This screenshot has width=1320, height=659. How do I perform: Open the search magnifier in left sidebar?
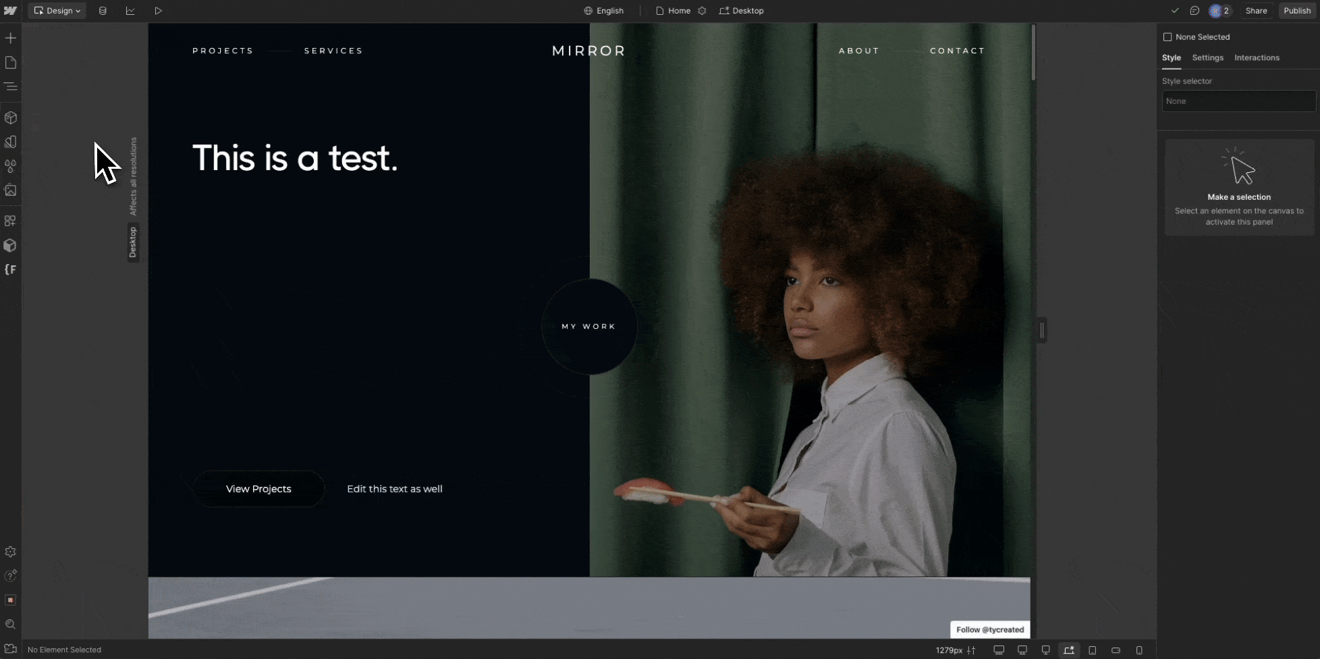coord(11,625)
